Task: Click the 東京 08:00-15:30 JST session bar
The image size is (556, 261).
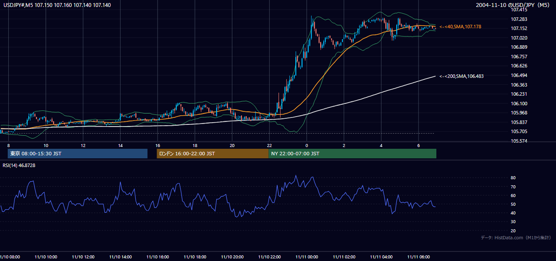Action: pyautogui.click(x=77, y=154)
